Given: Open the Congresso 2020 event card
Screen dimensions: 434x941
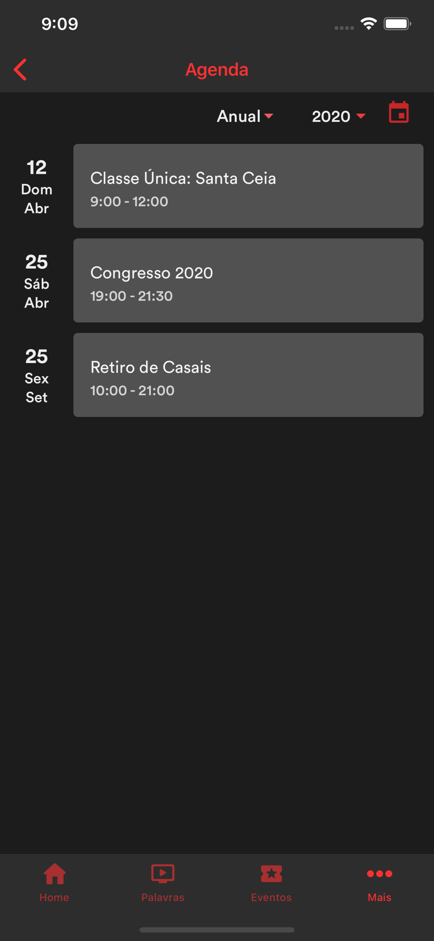Looking at the screenshot, I should coord(248,280).
